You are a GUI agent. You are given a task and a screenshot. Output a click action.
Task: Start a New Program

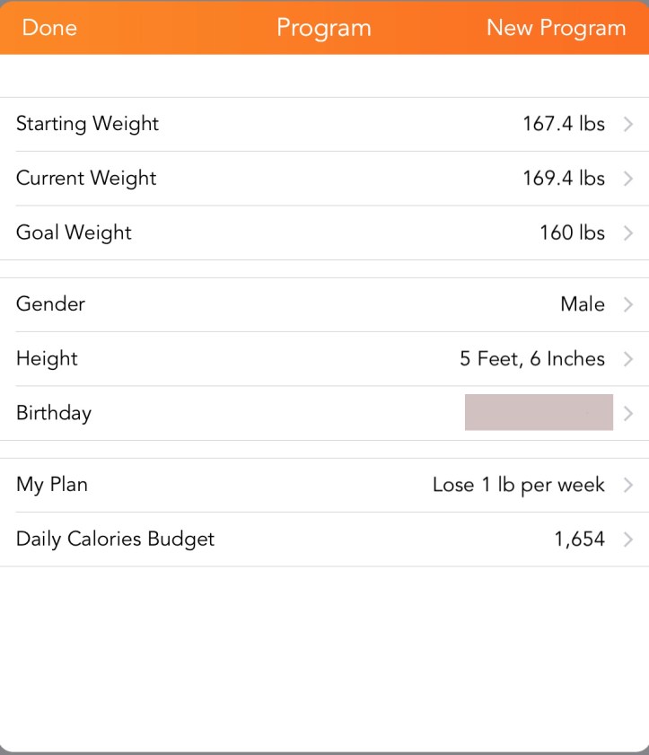[556, 28]
